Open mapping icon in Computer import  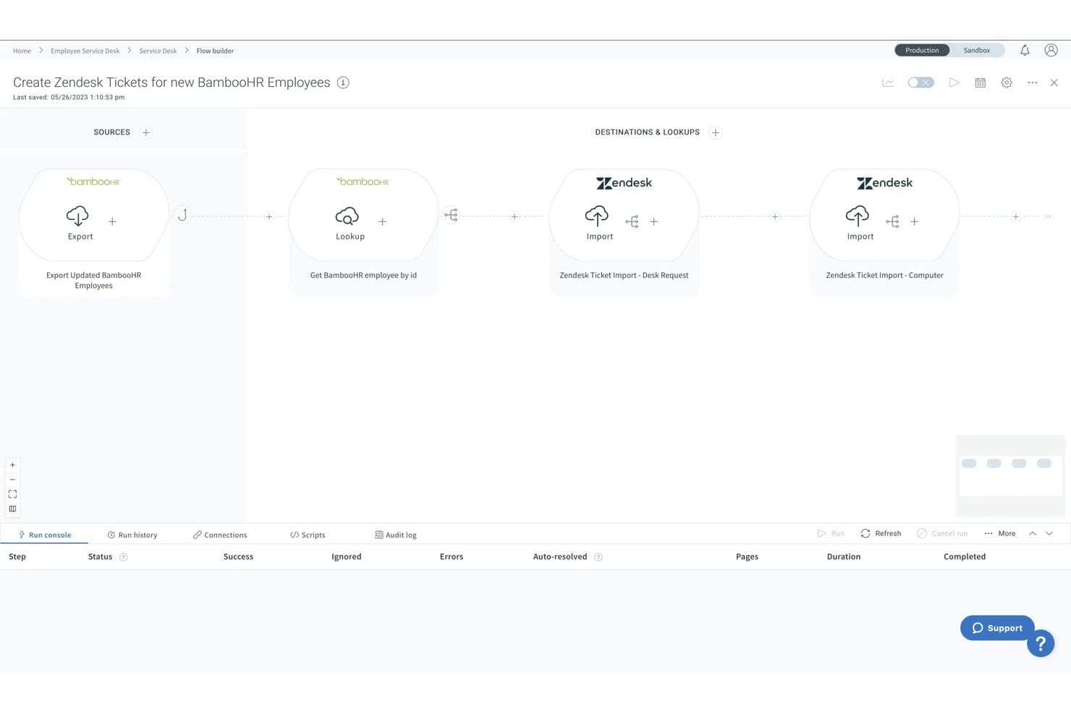(892, 221)
